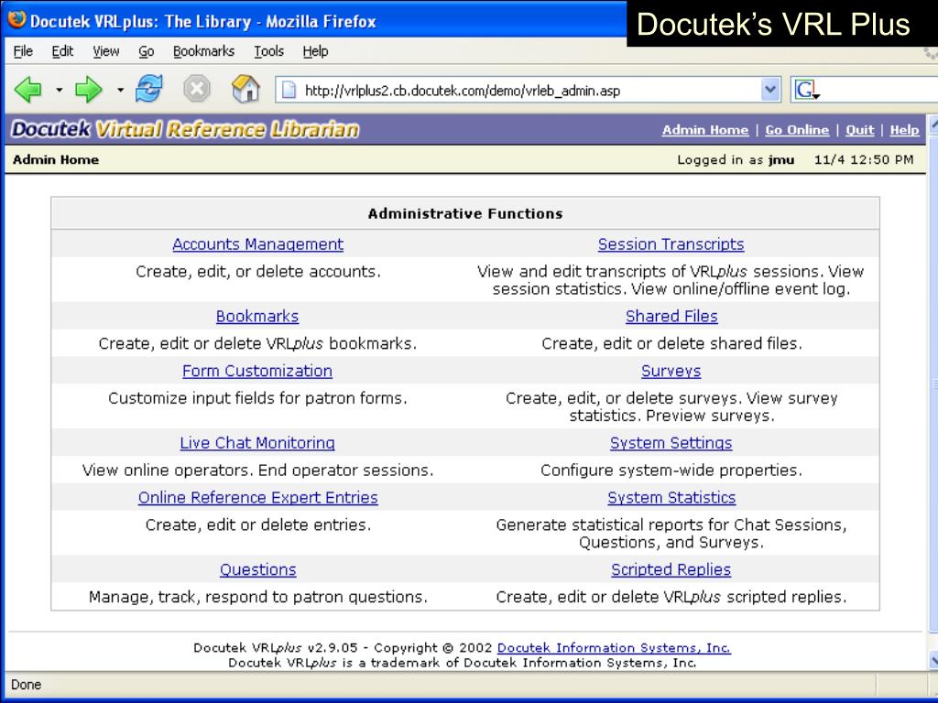
Task: Click the page icon in address bar
Action: click(289, 91)
